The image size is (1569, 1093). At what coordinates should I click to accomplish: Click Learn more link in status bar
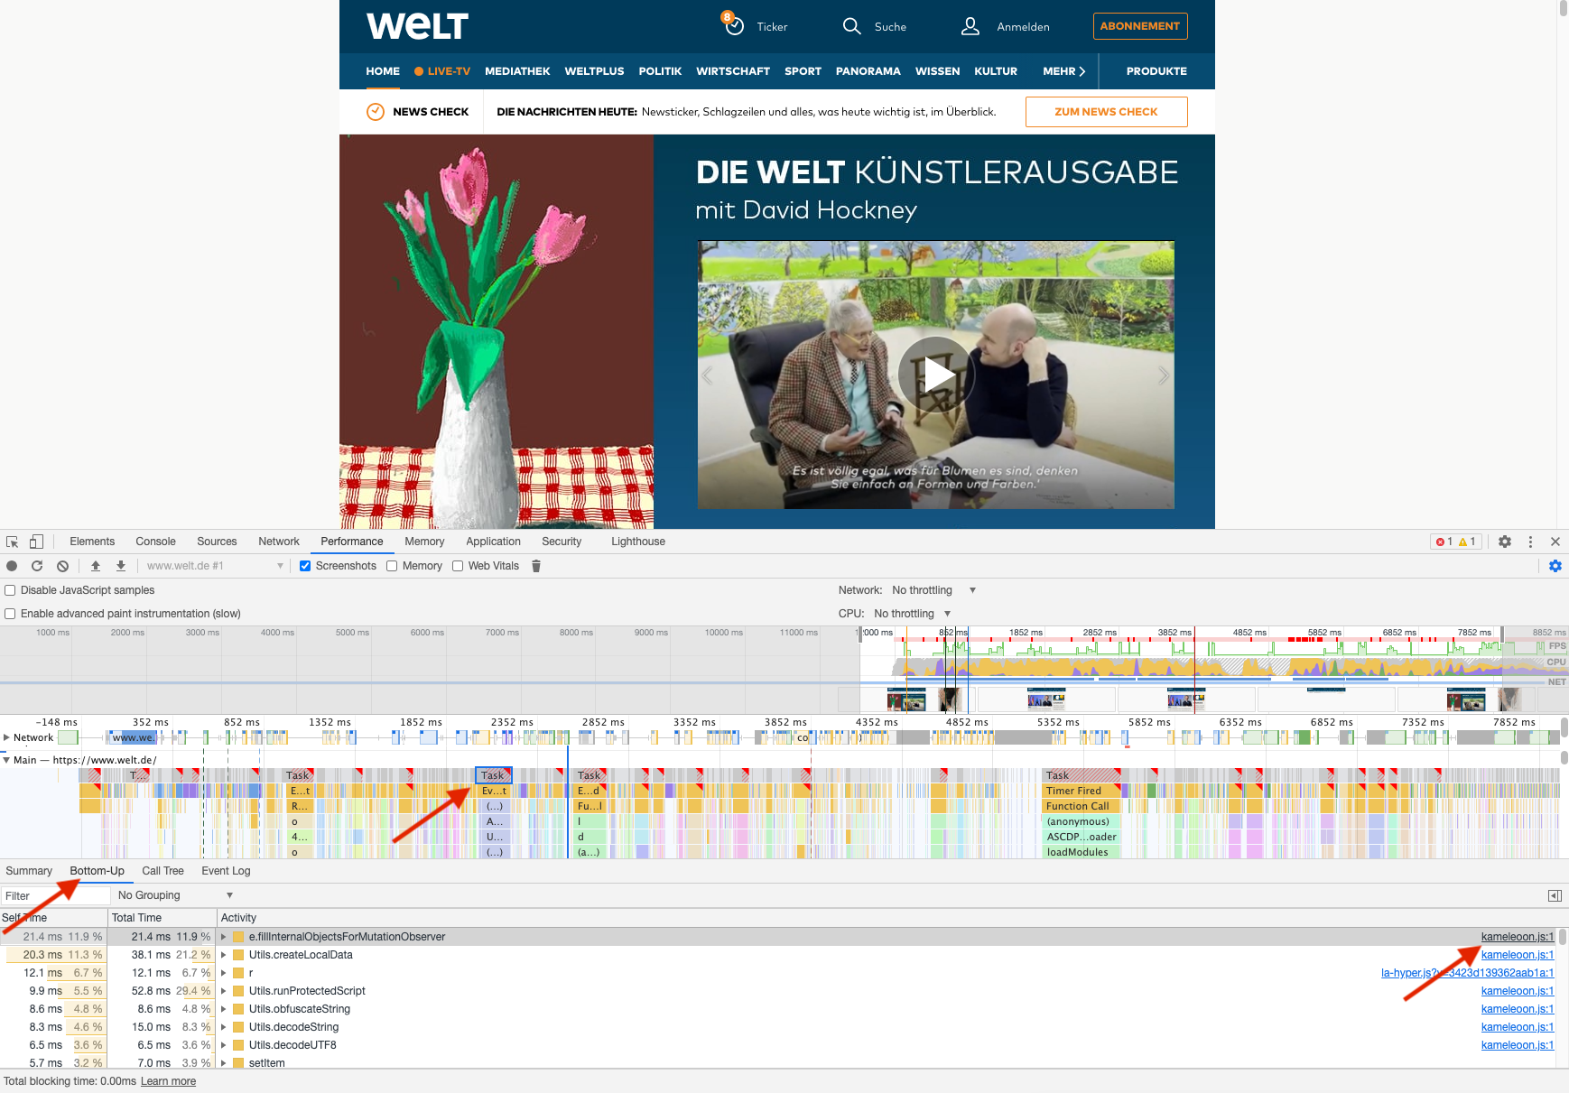point(168,1081)
